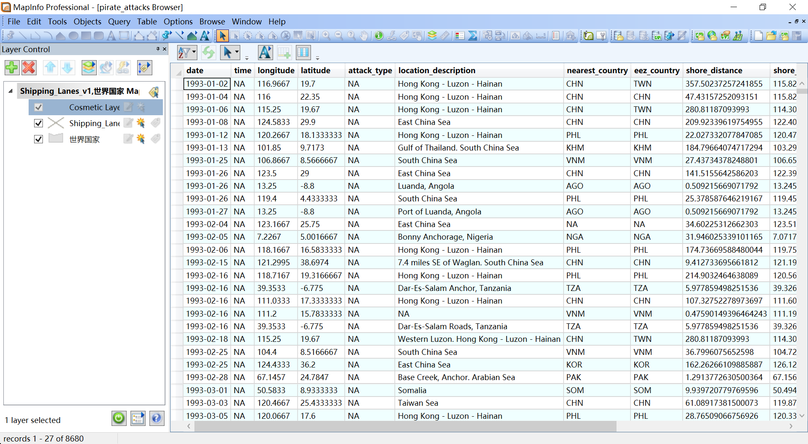Open the Tools menu
Image resolution: width=808 pixels, height=444 pixels.
coord(57,21)
